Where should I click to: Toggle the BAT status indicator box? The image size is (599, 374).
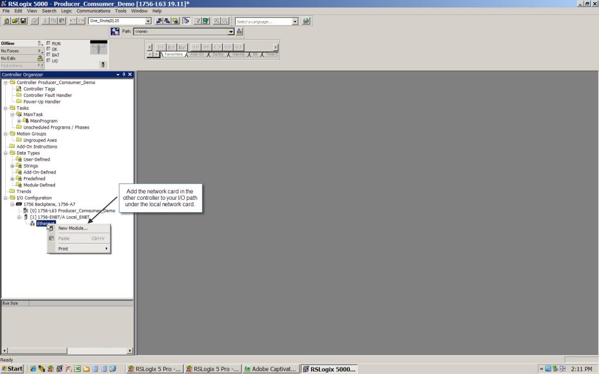coord(49,54)
